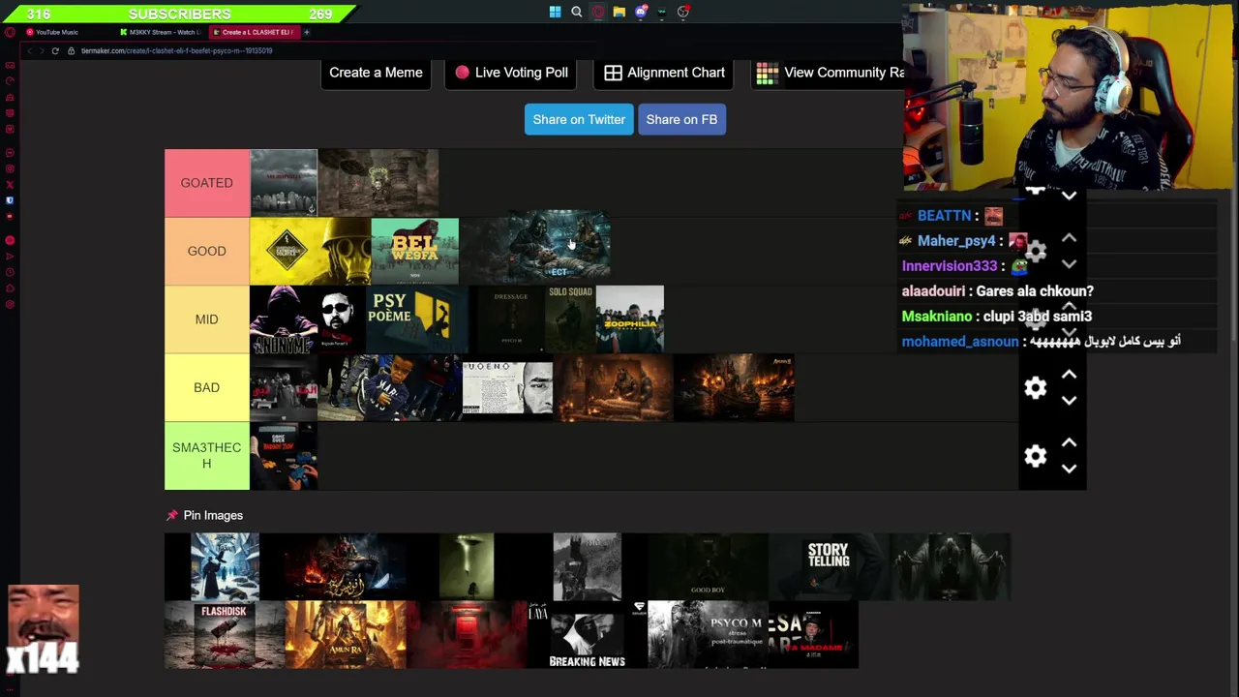Click Share on Twitter
The height and width of the screenshot is (697, 1239).
pyautogui.click(x=579, y=119)
